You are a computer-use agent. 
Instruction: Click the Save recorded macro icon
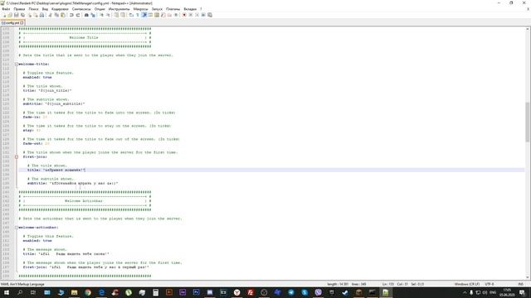coord(210,15)
